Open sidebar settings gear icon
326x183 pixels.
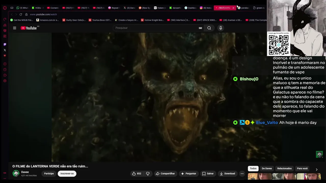[x=5, y=81]
